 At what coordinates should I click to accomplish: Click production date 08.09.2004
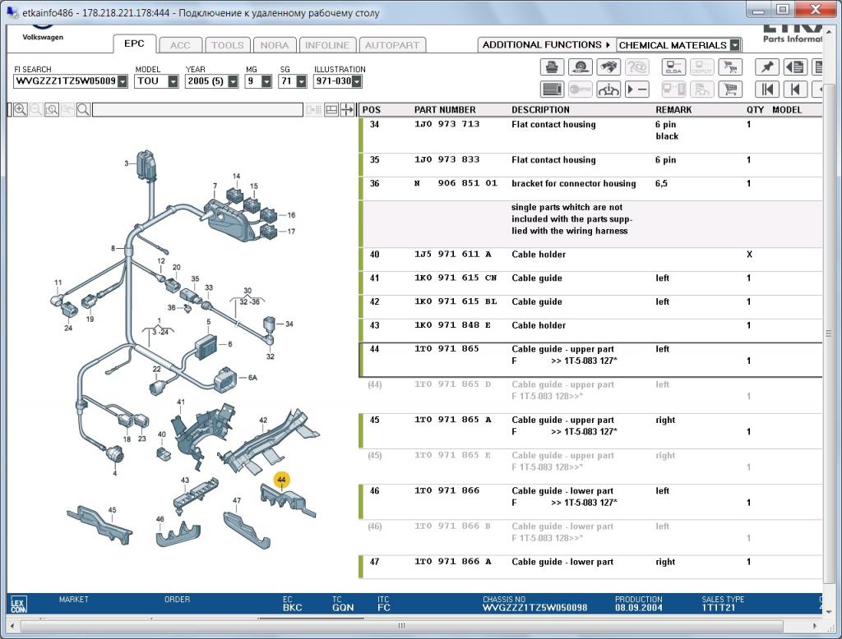click(x=638, y=608)
